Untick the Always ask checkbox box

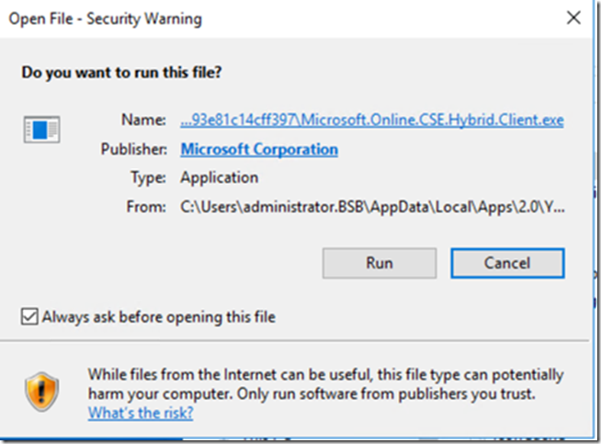pyautogui.click(x=28, y=317)
